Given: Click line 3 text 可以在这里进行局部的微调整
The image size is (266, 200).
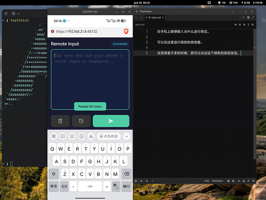Looking at the screenshot, I should 180,42.
